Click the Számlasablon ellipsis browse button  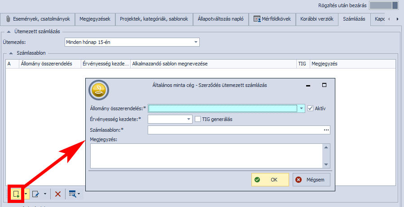pos(326,130)
